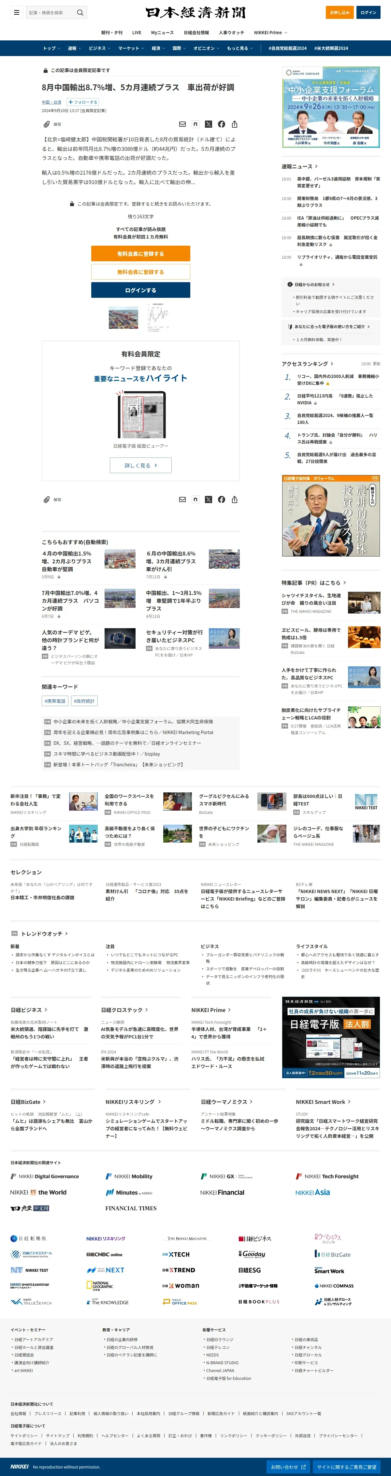Open the line chart thumbnail
Viewport: 391px width, 1476px height.
pyautogui.click(x=158, y=318)
